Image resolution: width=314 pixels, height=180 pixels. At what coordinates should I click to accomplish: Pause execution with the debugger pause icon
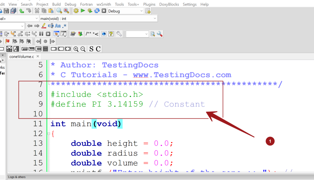point(41,34)
